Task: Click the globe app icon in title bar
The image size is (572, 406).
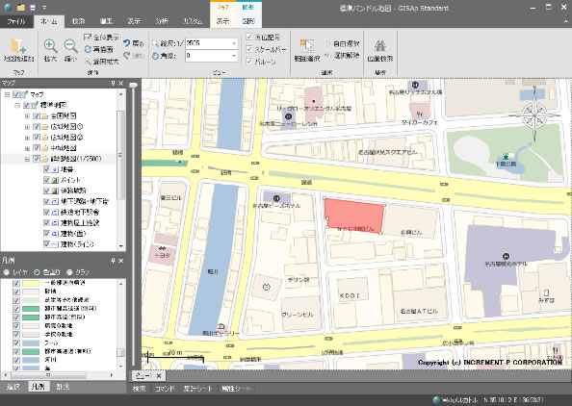Action: [x=8, y=8]
